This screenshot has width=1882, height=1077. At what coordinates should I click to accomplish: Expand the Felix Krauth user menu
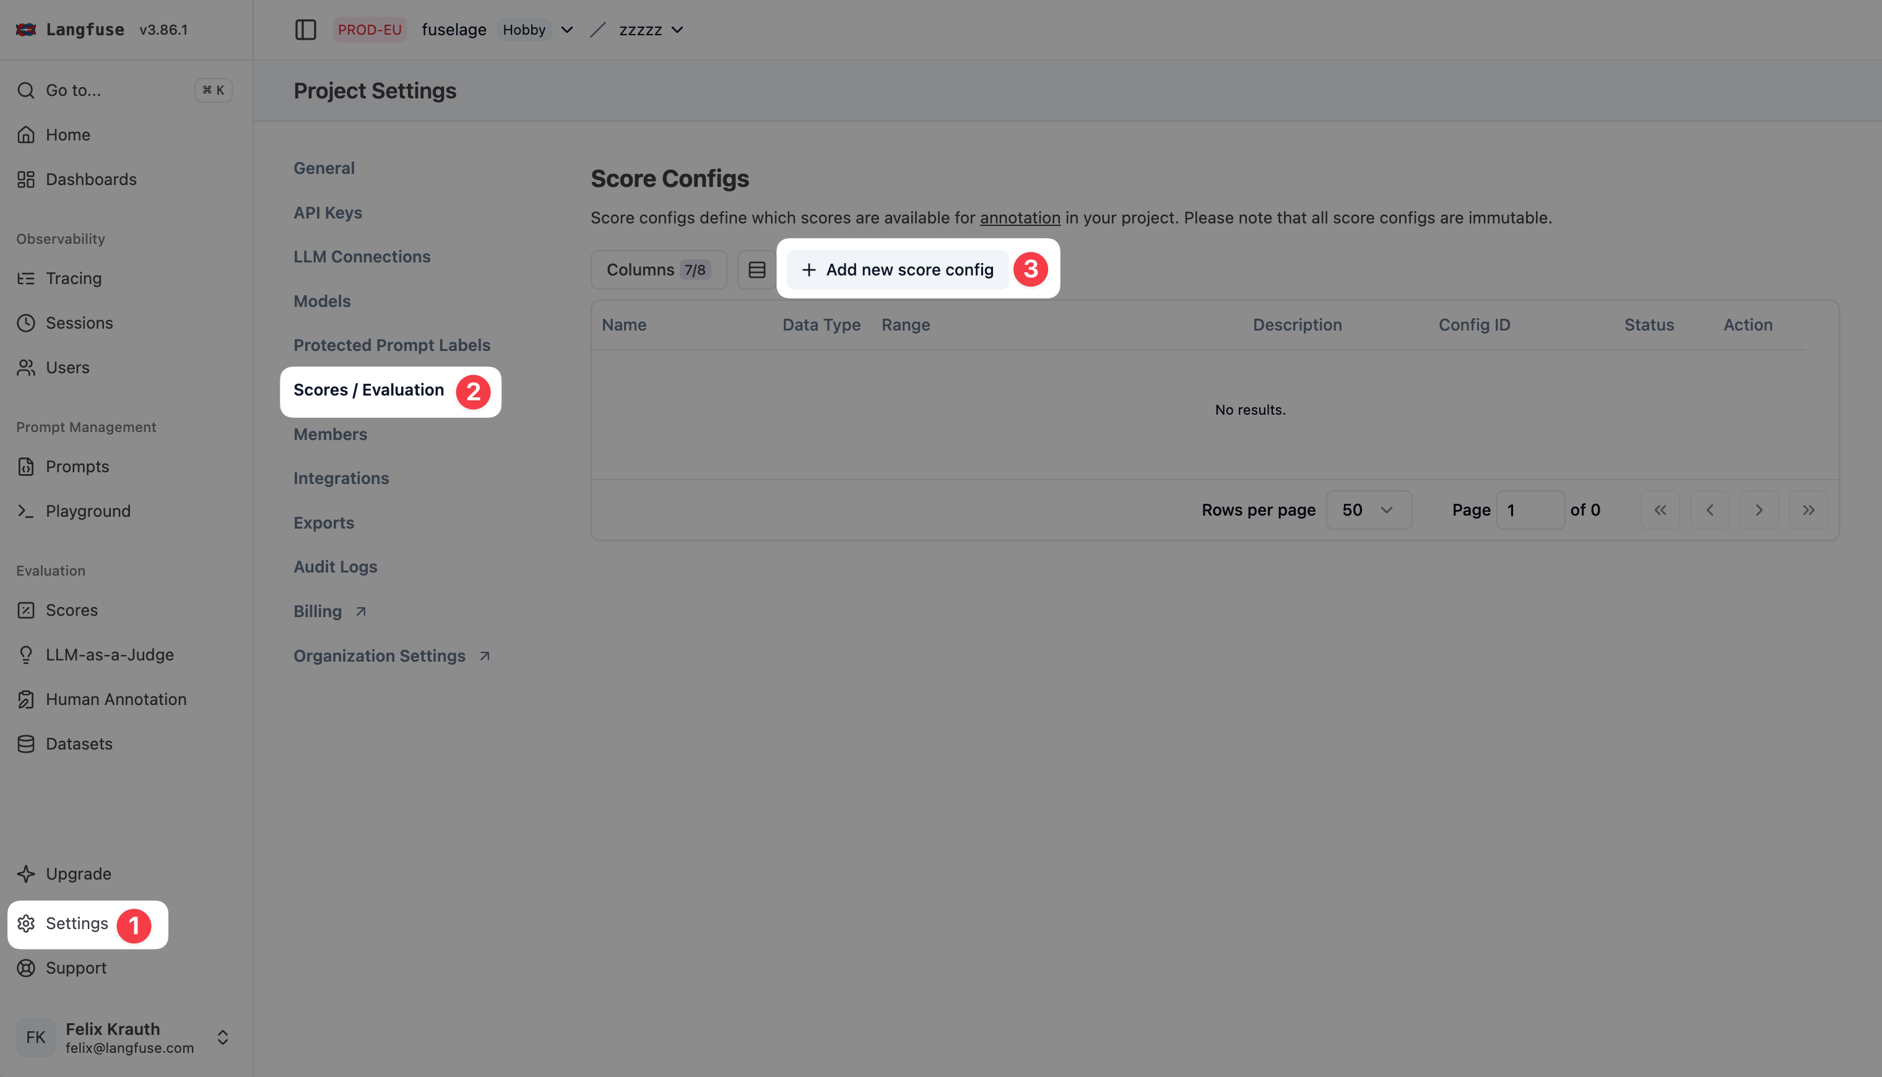(222, 1037)
